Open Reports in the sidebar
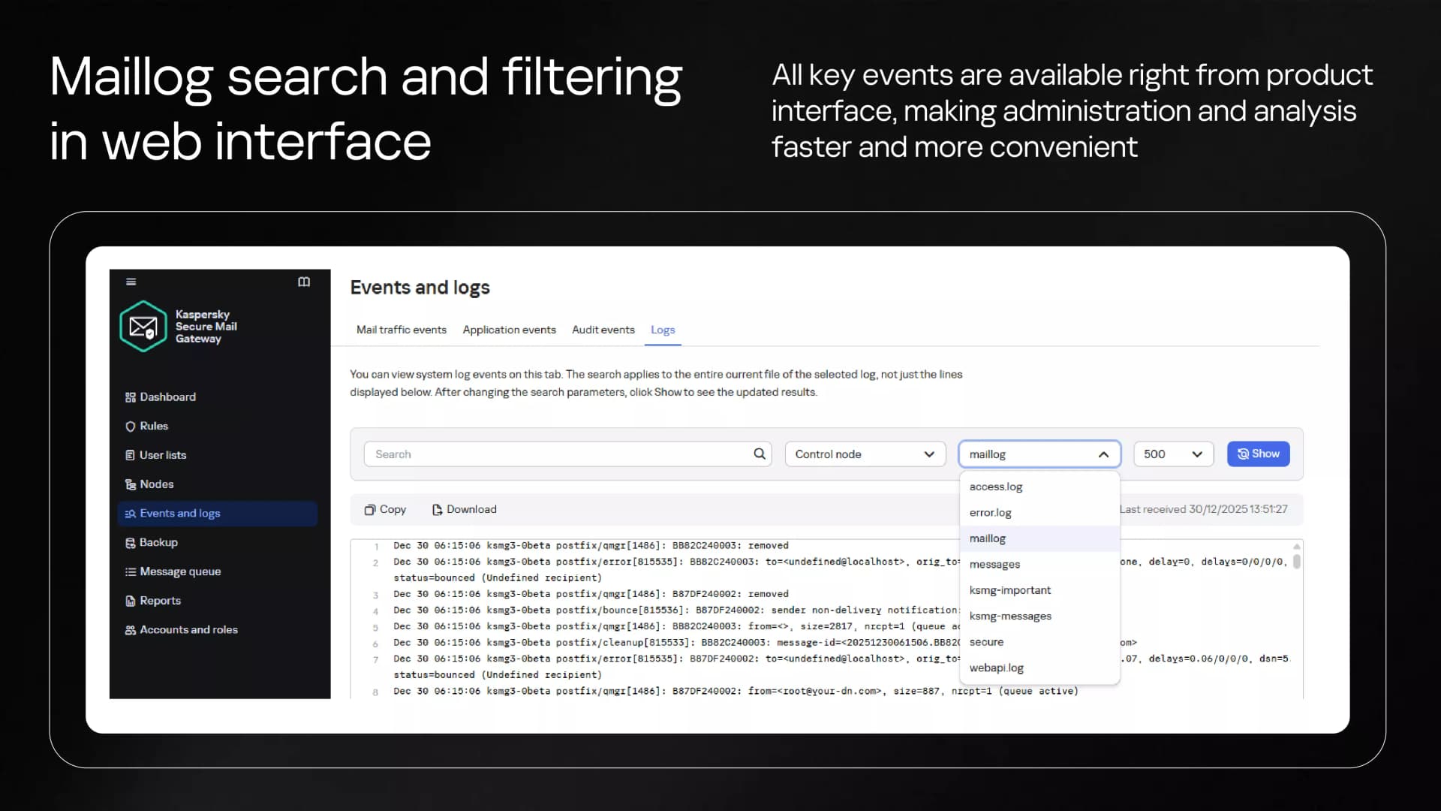 coord(160,601)
